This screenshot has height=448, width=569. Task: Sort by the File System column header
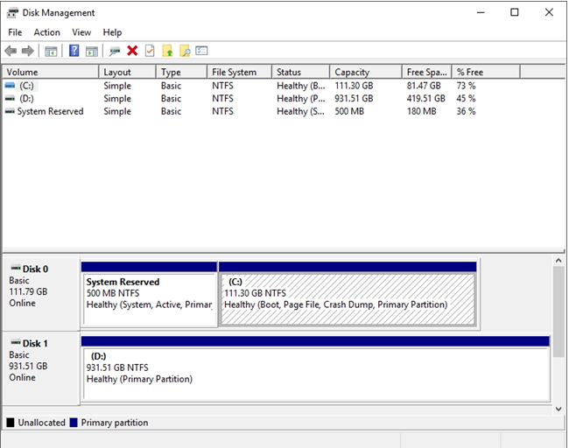pos(240,72)
